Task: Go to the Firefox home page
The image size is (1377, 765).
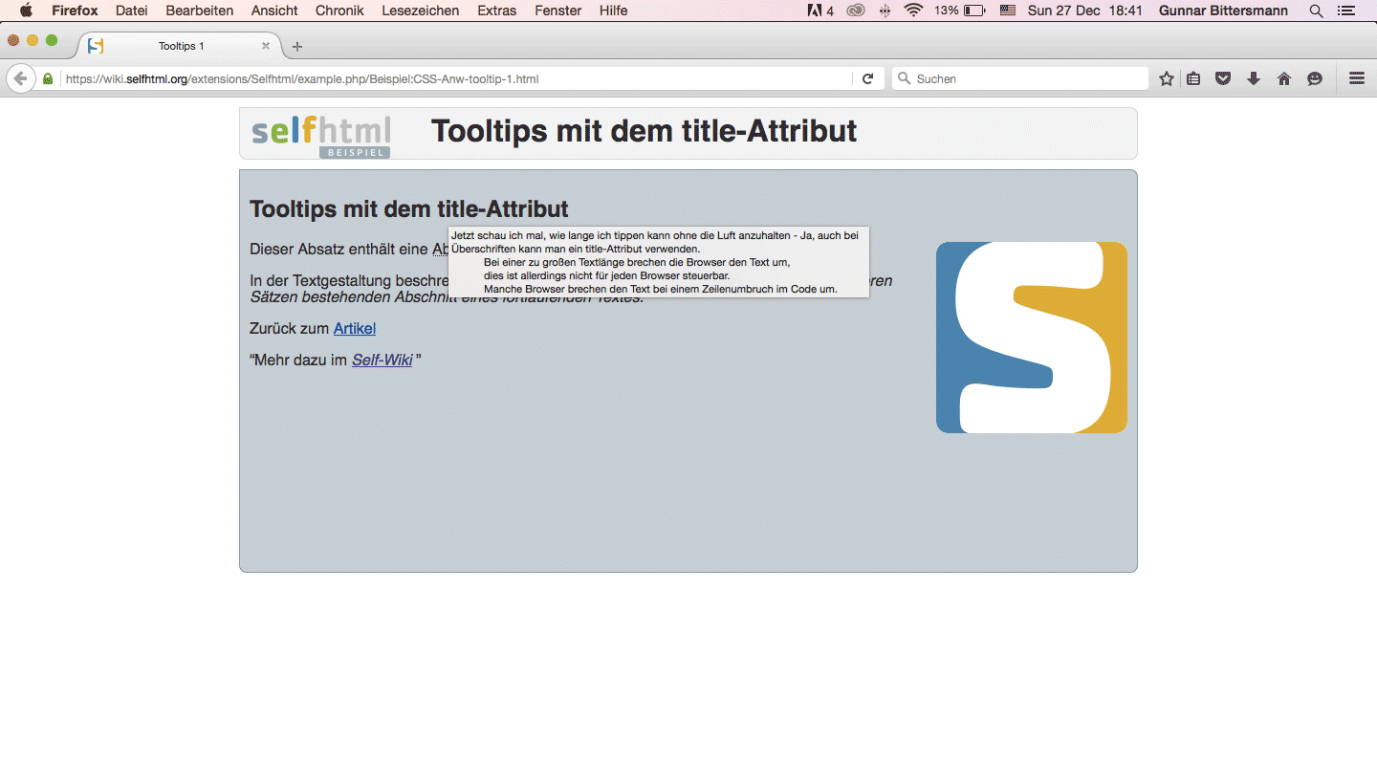Action: point(1284,78)
